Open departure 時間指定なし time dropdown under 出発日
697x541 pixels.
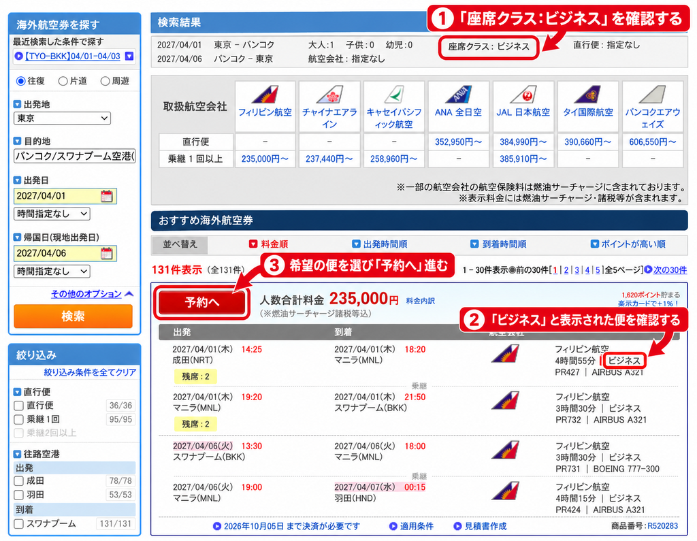pyautogui.click(x=52, y=214)
